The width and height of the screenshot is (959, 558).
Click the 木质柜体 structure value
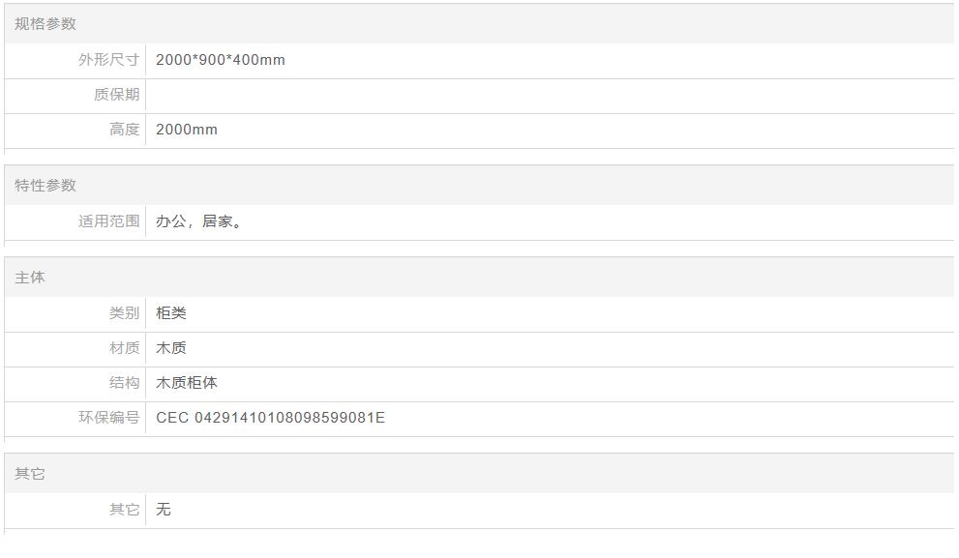(x=187, y=383)
